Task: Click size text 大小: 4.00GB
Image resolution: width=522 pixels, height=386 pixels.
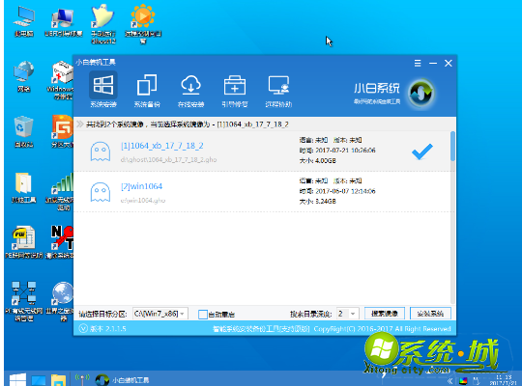Action: (x=318, y=160)
